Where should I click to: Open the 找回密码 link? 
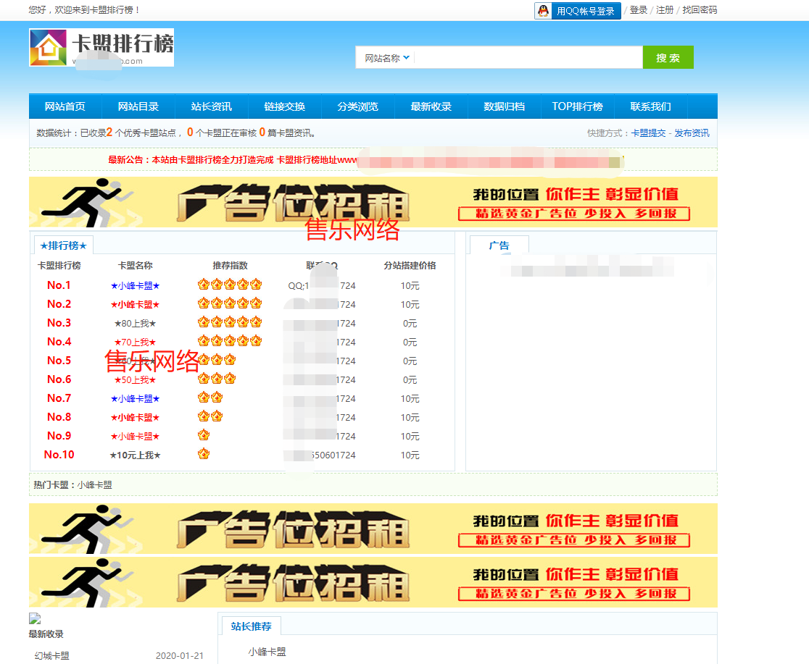coord(700,10)
